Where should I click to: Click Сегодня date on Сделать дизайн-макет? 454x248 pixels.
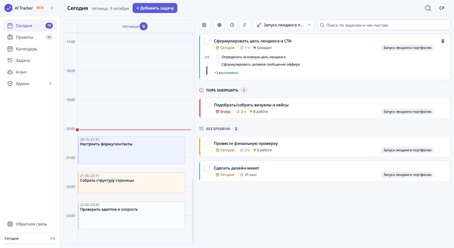point(225,175)
